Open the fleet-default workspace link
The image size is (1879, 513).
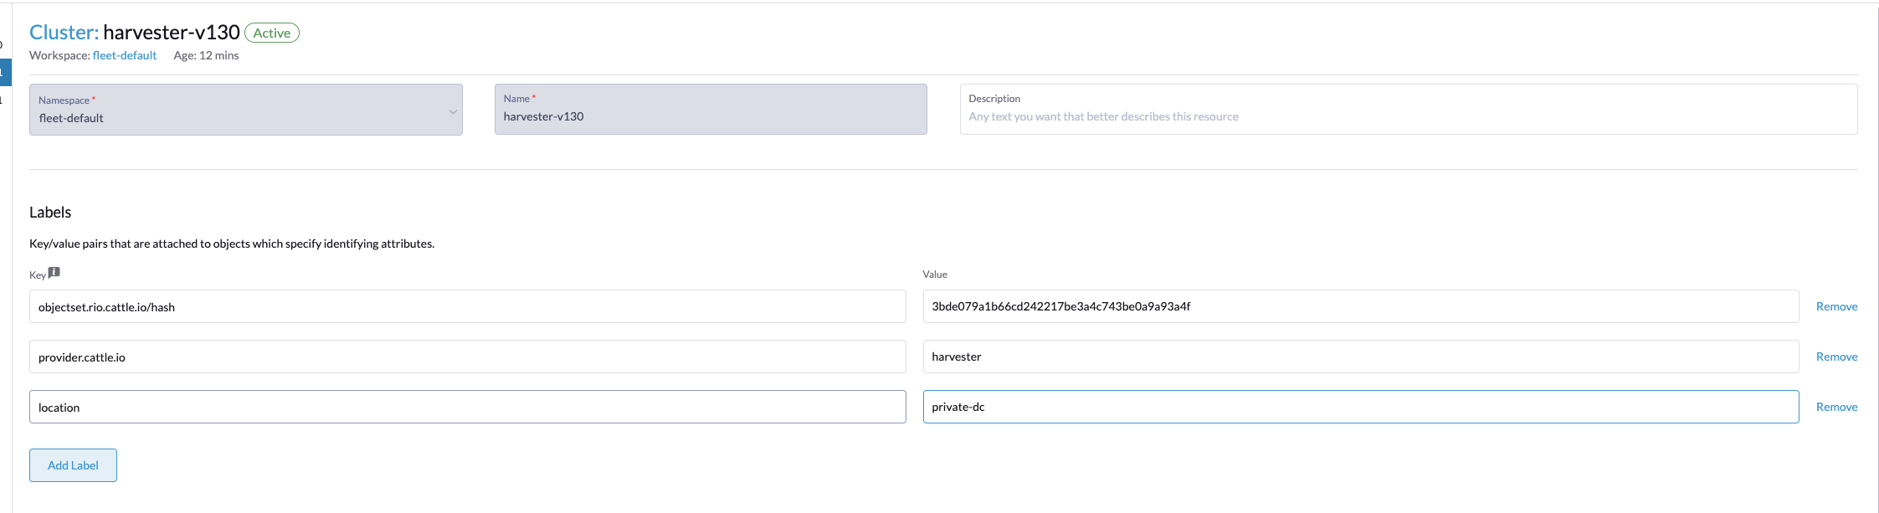pos(125,55)
